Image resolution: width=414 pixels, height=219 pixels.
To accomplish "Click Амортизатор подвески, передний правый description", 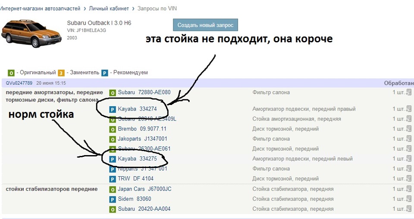I will [x=304, y=109].
